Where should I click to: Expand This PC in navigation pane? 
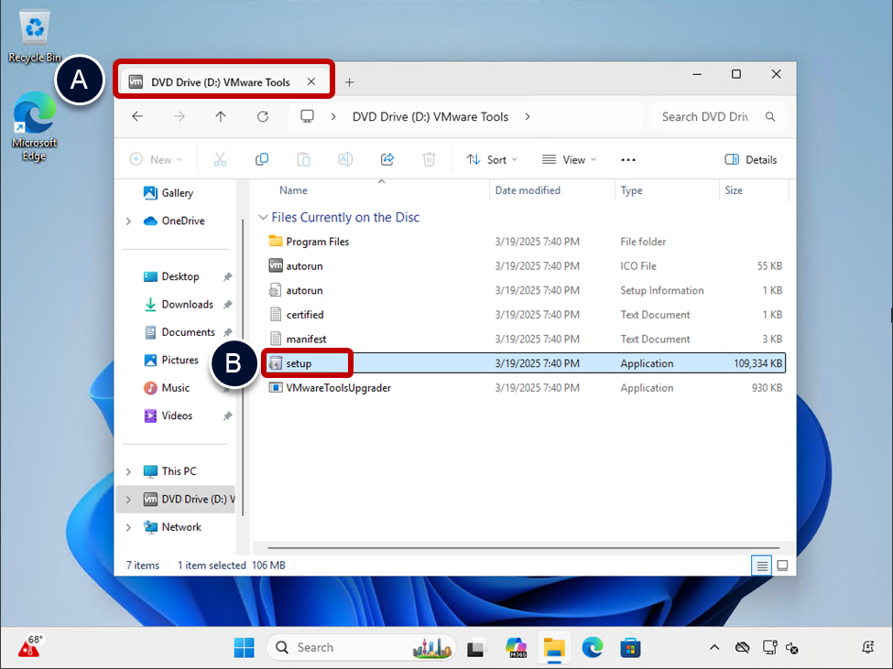[128, 471]
